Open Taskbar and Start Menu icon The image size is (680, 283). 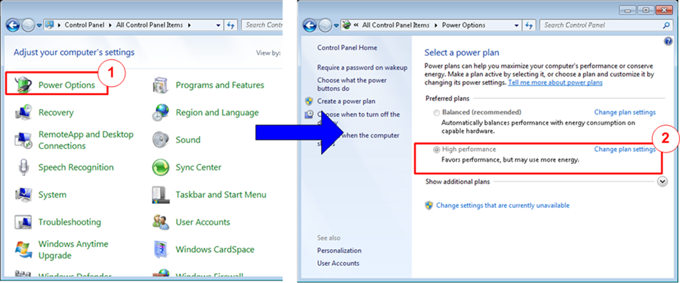coord(160,194)
